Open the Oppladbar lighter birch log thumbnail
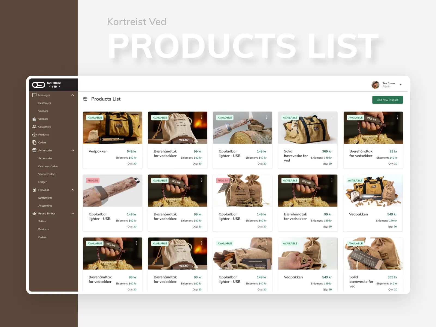 coord(242,128)
